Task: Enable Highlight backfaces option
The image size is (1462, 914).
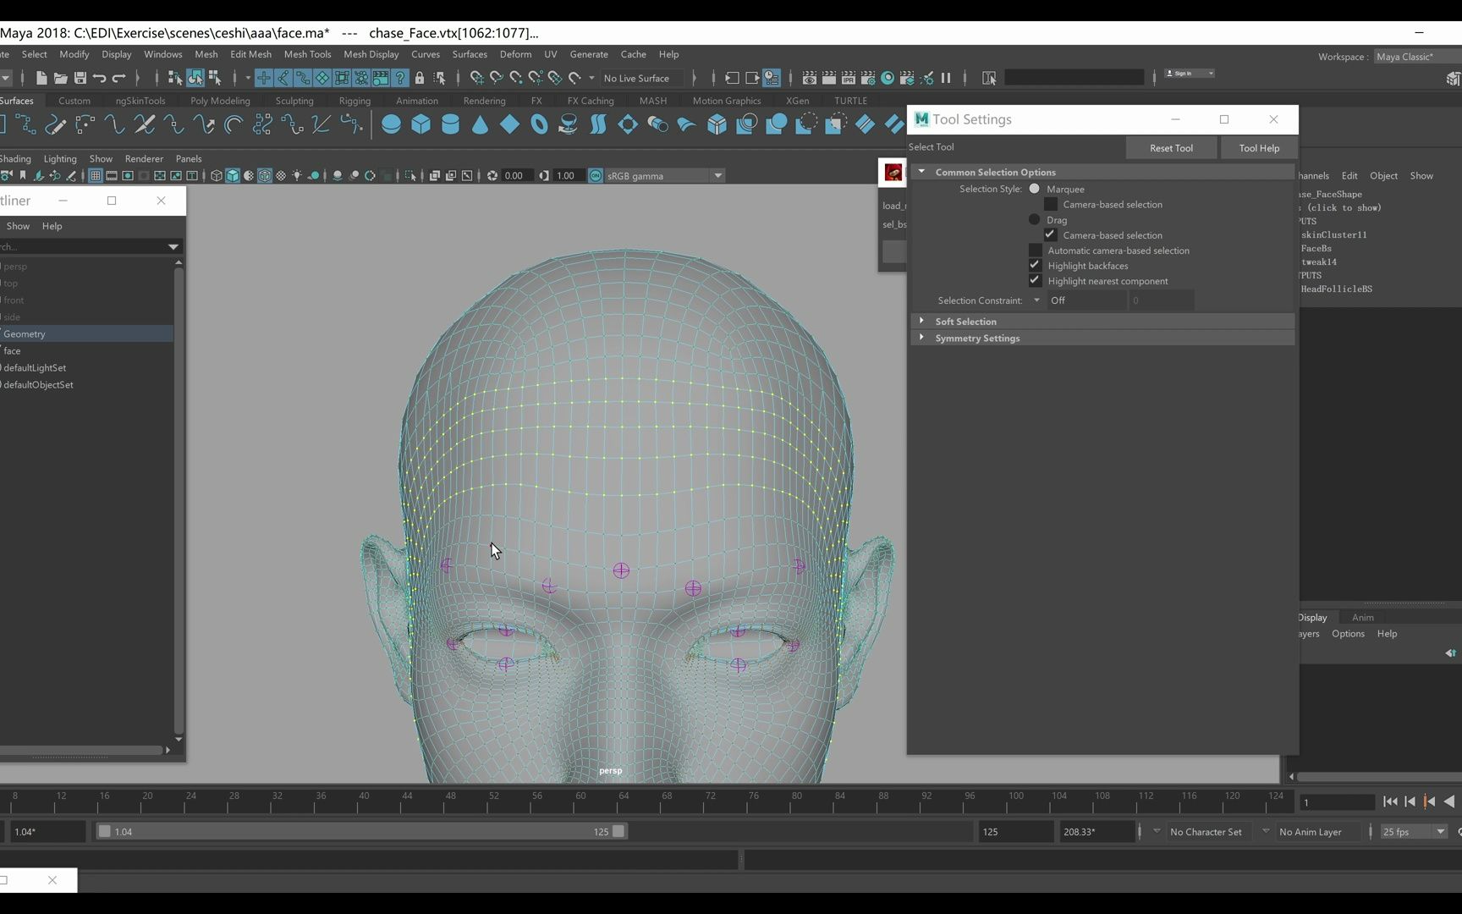Action: pos(1034,265)
